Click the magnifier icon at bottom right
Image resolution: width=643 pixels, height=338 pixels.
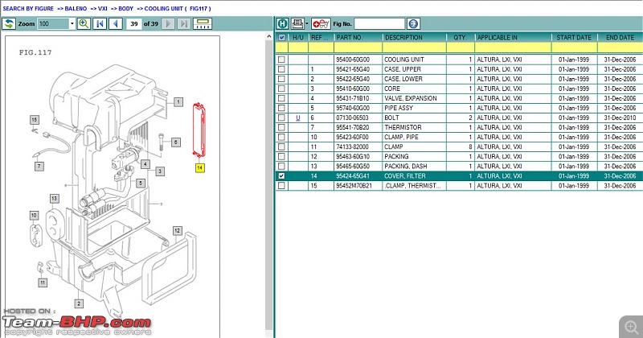pos(631,327)
